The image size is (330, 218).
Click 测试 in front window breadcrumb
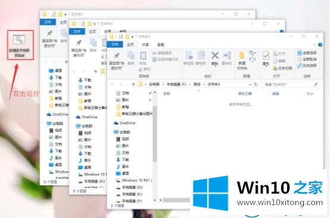(197, 85)
